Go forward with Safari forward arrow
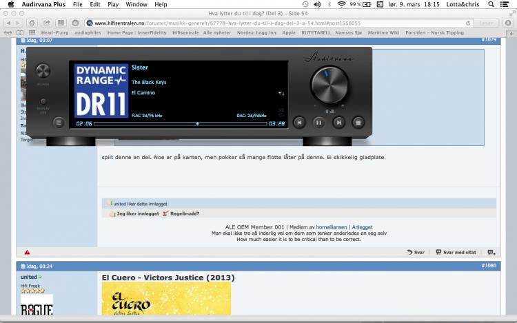Viewport: 517px width, 323px height. coord(18,23)
